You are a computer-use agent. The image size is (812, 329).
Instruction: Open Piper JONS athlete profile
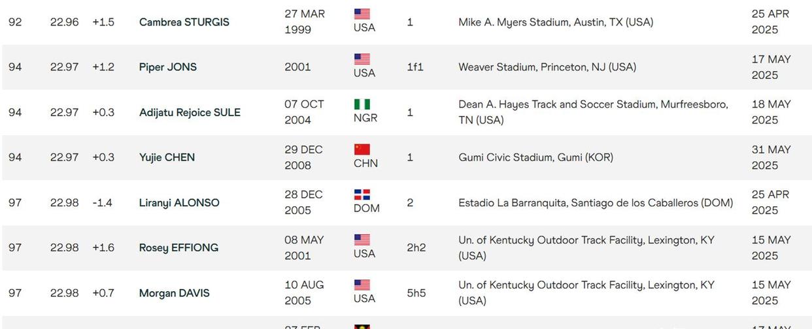pos(168,67)
